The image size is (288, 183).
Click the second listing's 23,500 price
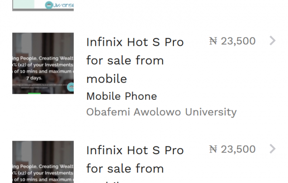tap(238, 149)
